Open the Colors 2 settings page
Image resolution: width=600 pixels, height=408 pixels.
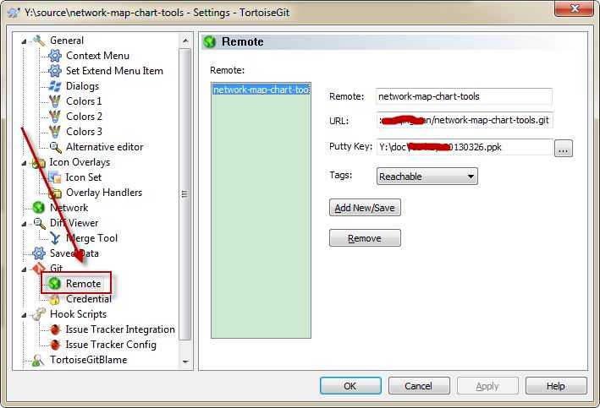84,117
